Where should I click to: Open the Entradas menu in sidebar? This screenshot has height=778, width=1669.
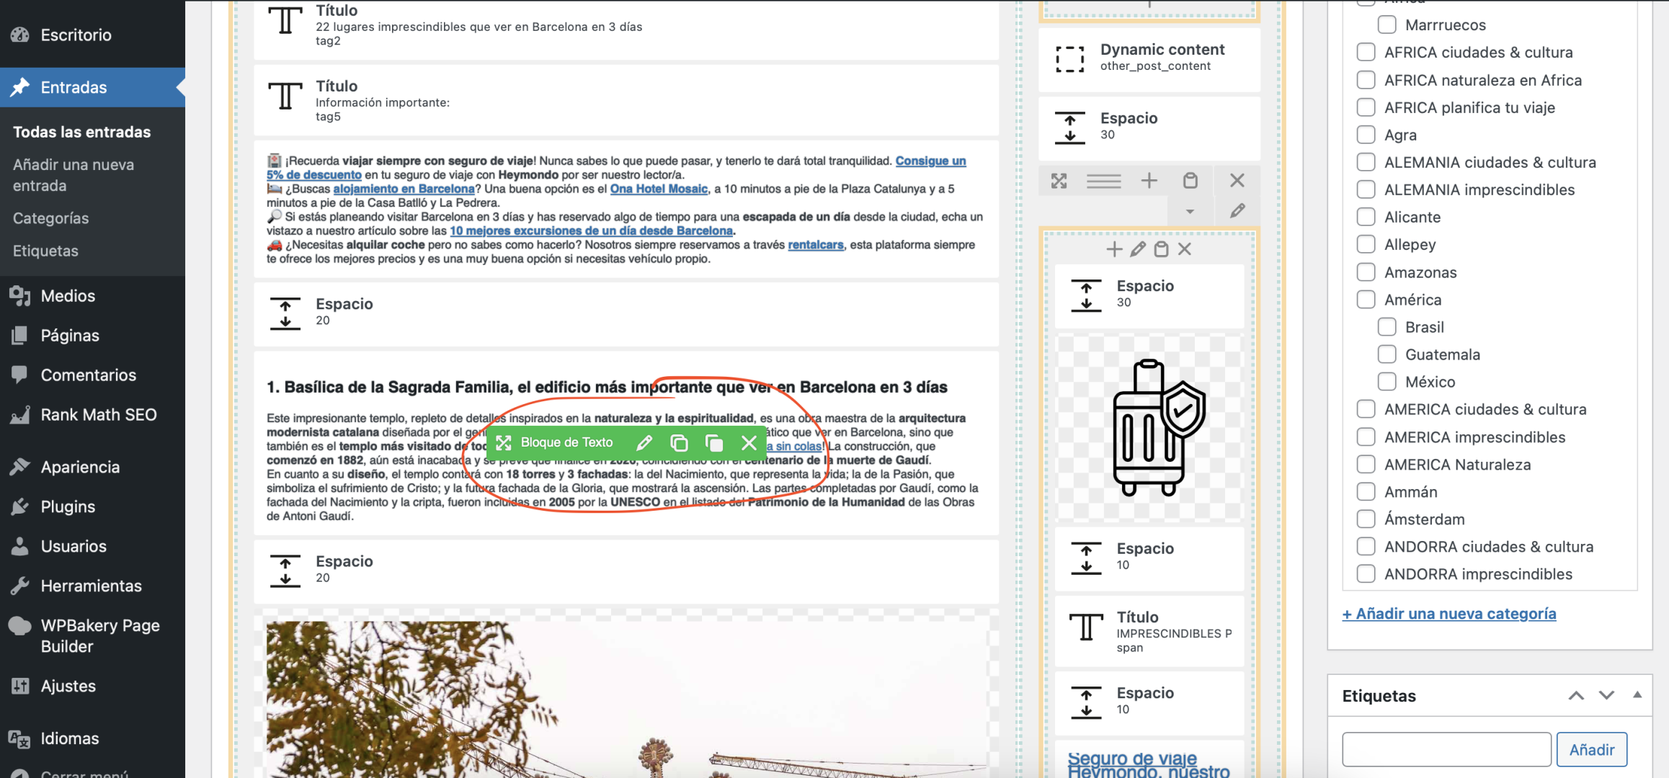pos(92,87)
